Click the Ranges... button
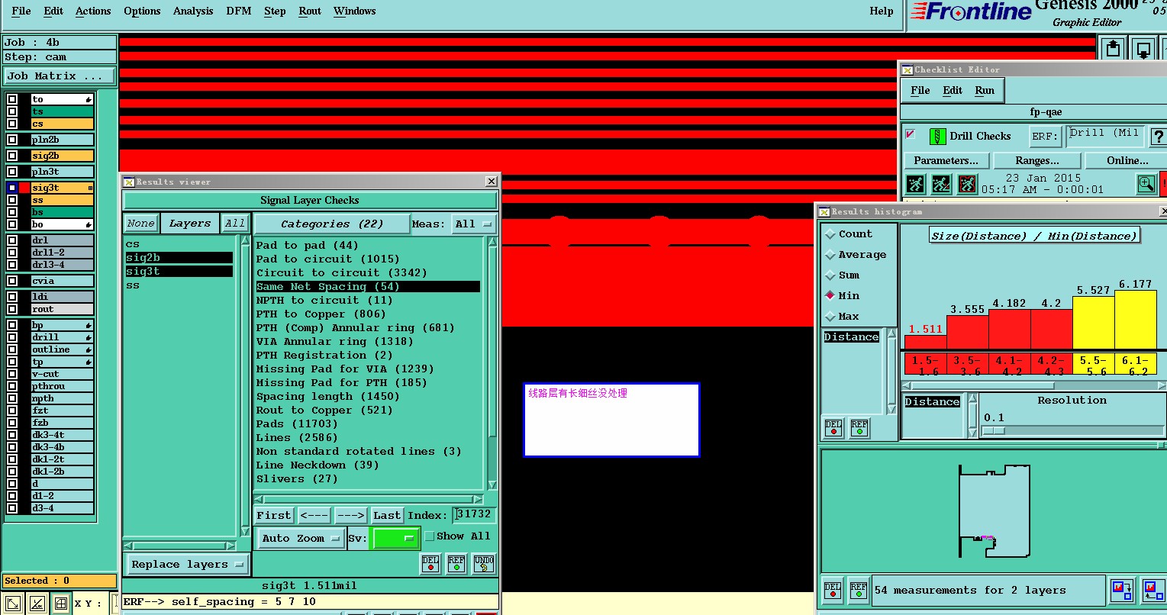 click(x=1037, y=161)
